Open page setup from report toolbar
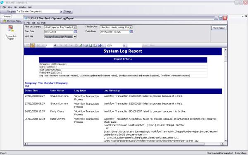Viewport: 248px width, 155px height. click(x=95, y=45)
